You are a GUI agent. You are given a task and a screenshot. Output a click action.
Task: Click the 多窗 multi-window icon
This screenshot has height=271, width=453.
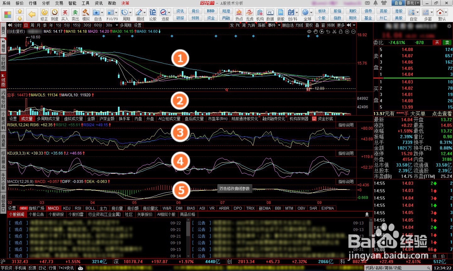pyautogui.click(x=426, y=12)
